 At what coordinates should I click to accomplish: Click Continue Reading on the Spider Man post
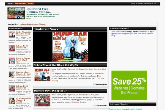[100, 78]
